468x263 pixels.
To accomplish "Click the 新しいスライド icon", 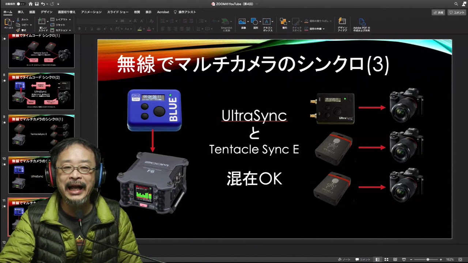I will coord(42,22).
